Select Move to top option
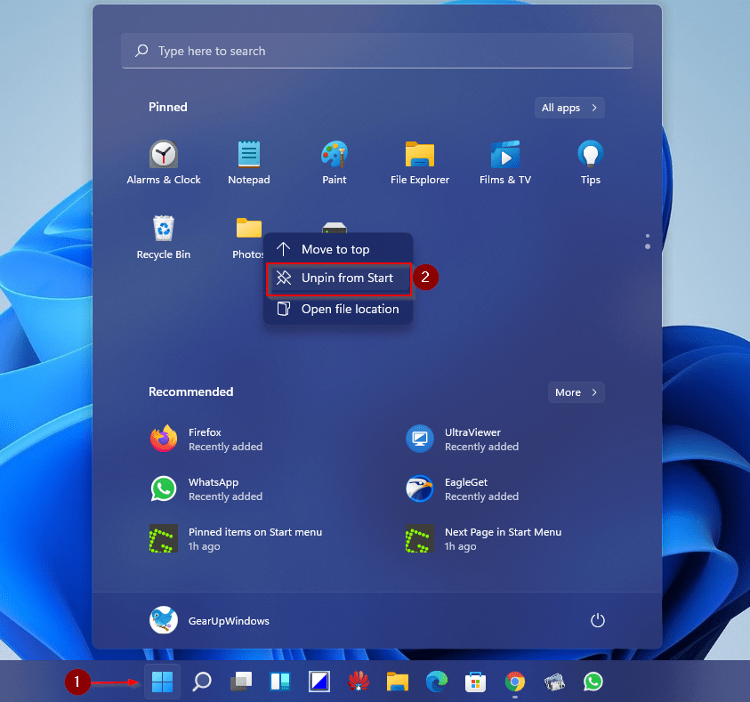Viewport: 750px width, 702px height. [x=335, y=249]
